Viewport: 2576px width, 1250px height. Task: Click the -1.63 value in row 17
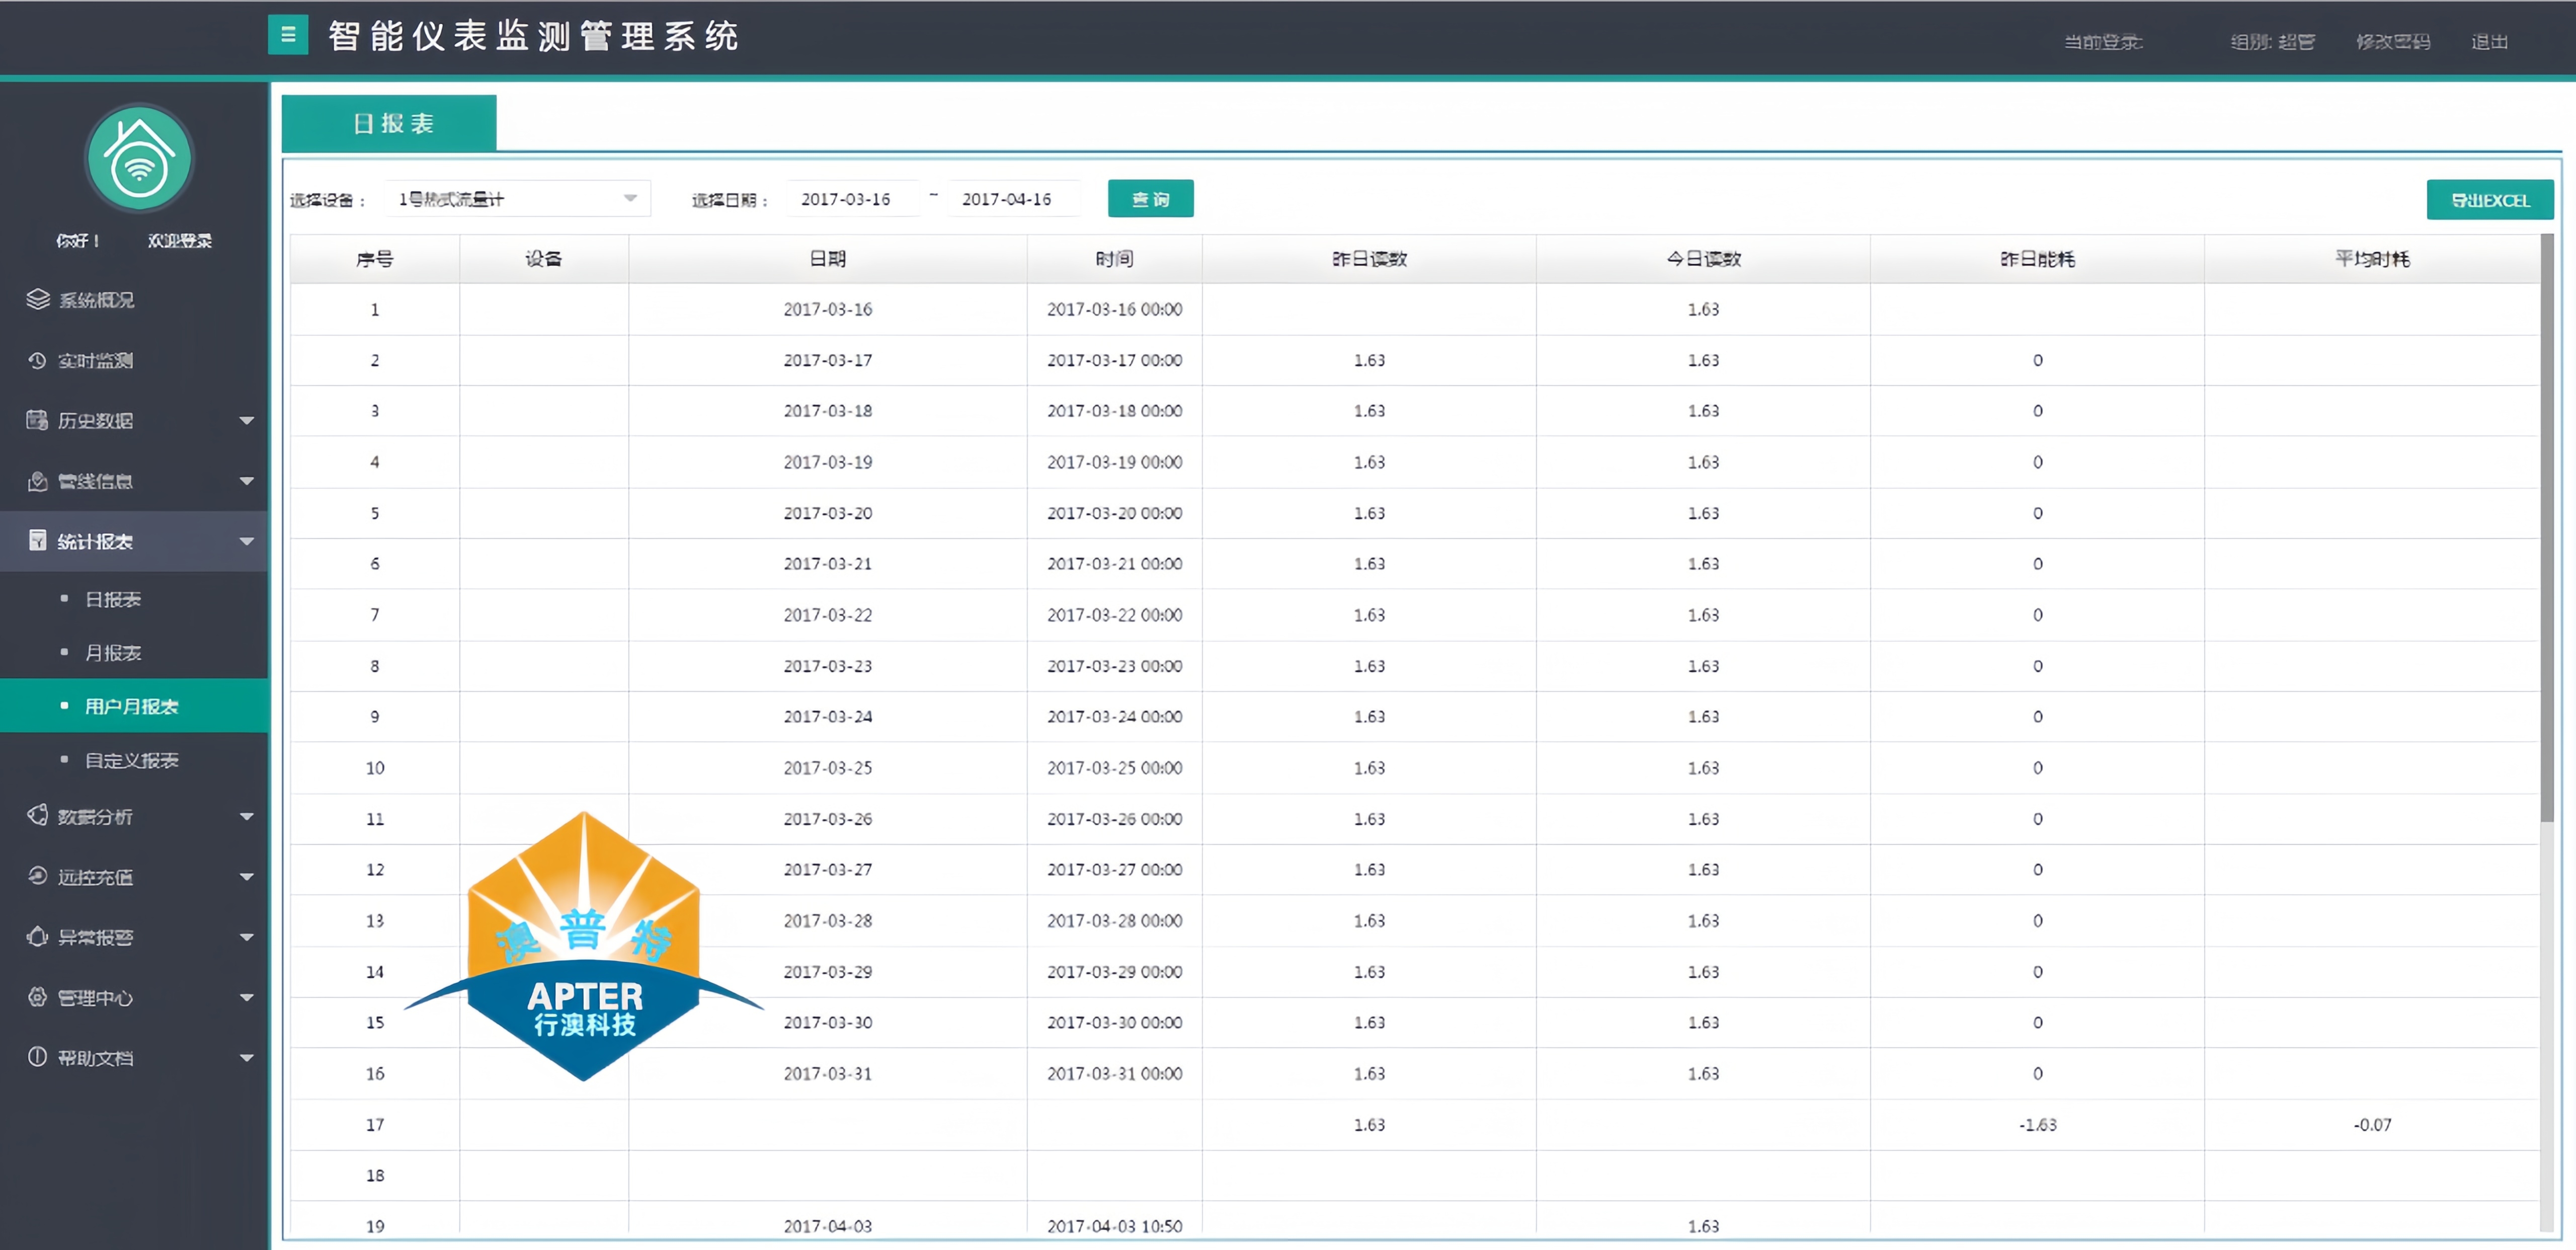point(2037,1124)
